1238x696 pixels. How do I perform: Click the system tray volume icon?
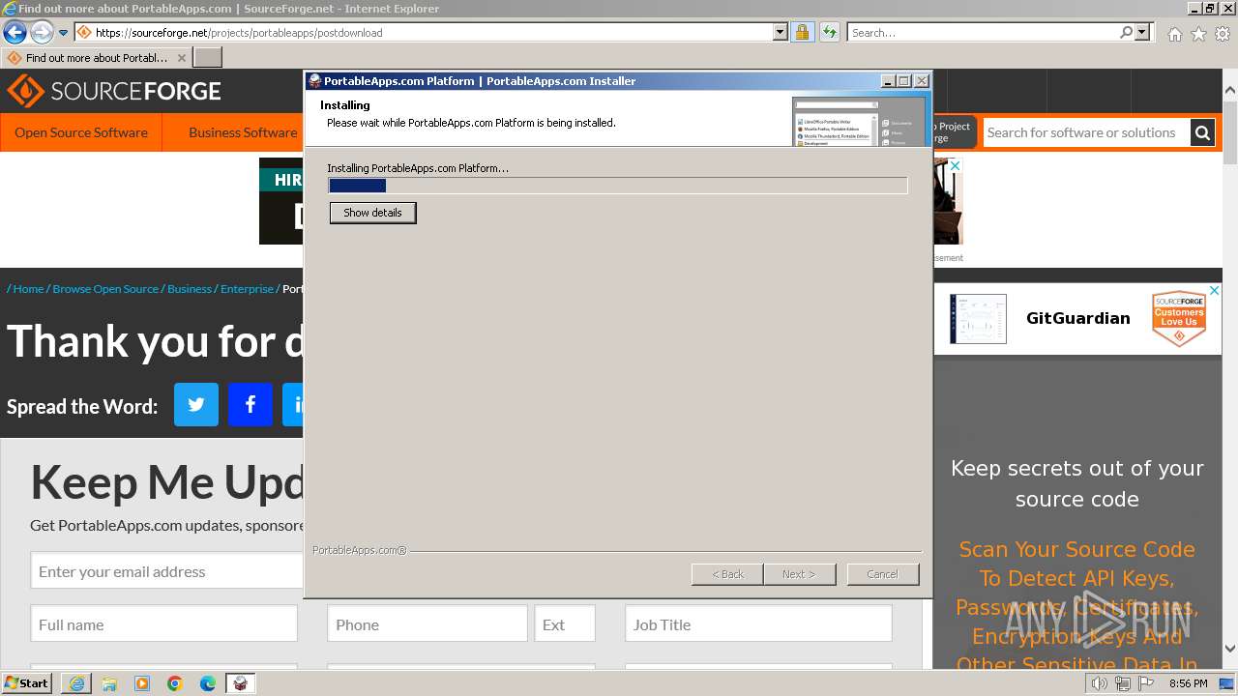point(1100,684)
